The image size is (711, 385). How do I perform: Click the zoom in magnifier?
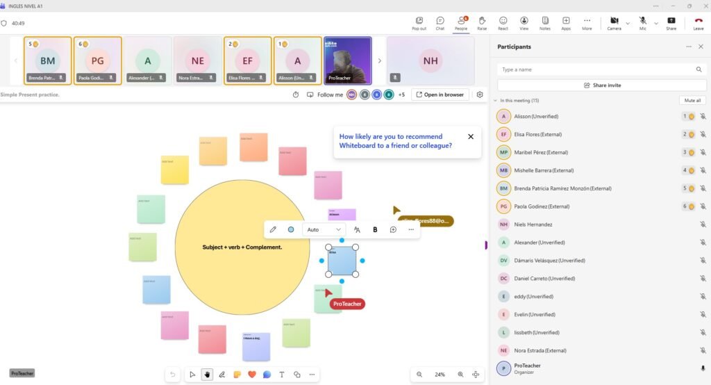pyautogui.click(x=460, y=375)
